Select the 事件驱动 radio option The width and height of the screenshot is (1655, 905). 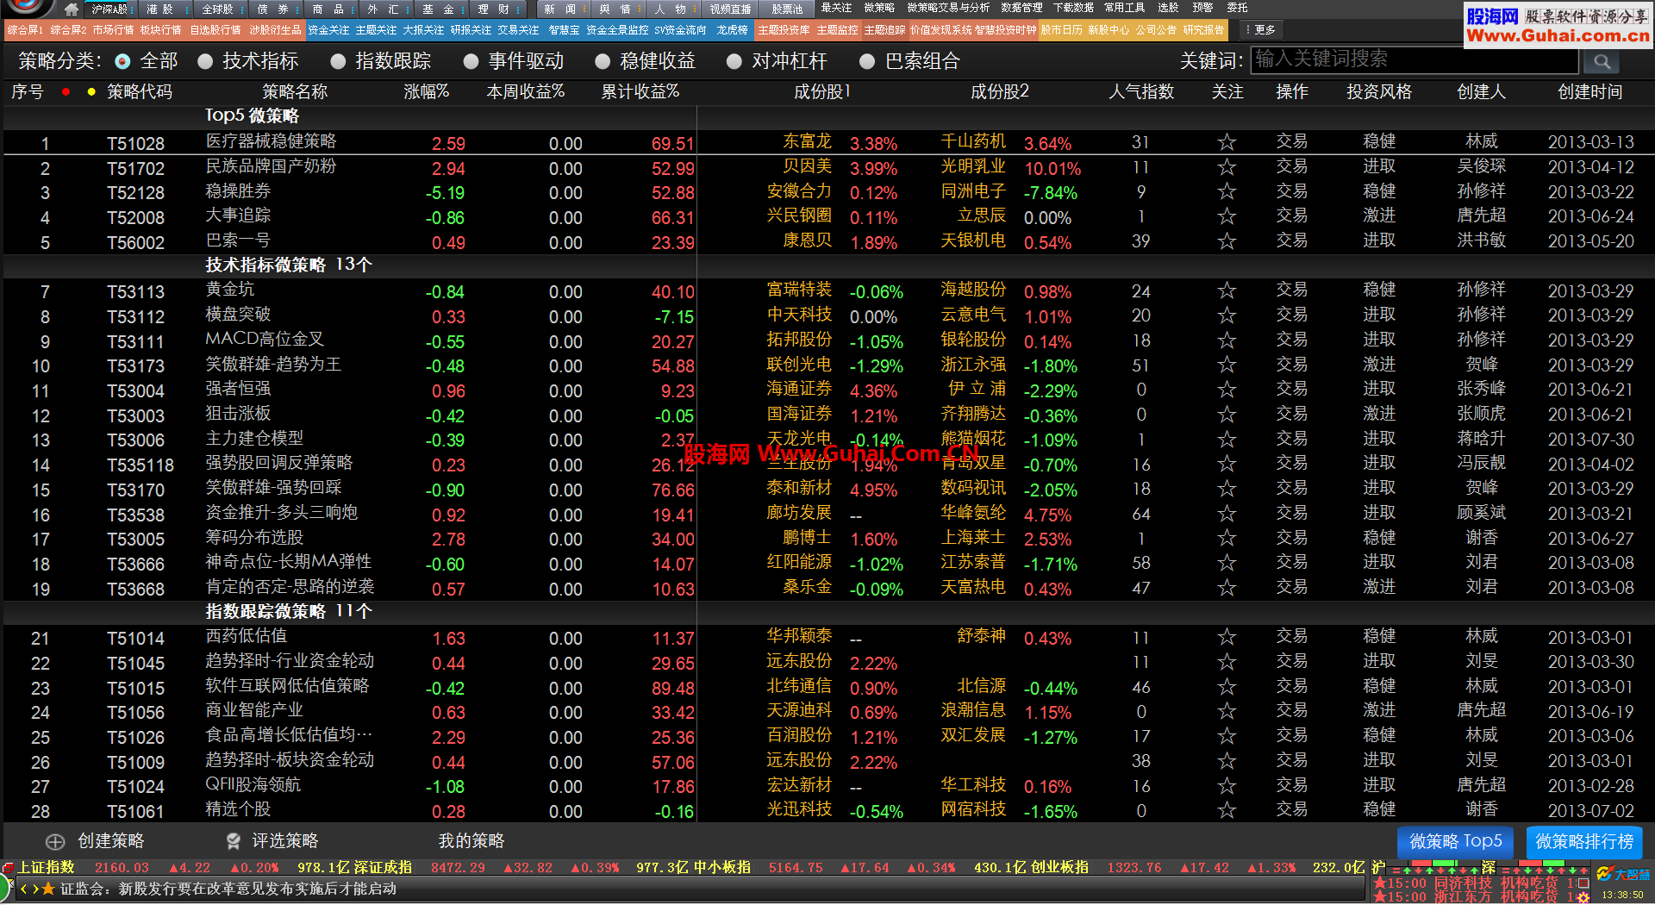click(x=471, y=61)
